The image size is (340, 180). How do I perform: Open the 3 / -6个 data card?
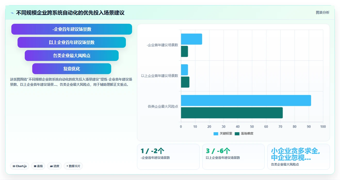[233, 157]
